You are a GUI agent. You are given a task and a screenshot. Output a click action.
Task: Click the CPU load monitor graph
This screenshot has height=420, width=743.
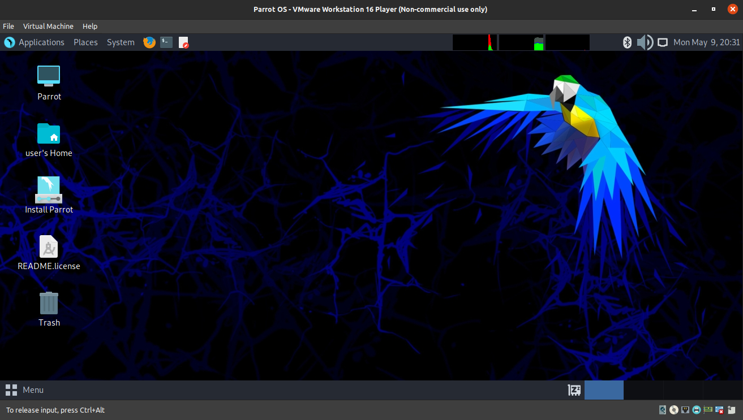pyautogui.click(x=475, y=42)
